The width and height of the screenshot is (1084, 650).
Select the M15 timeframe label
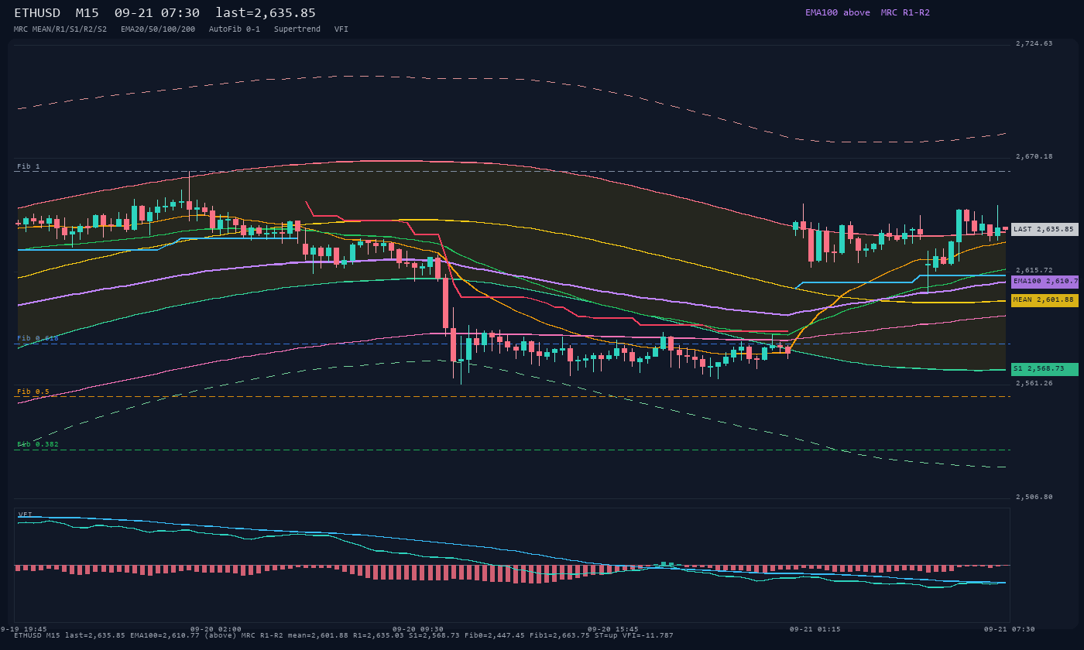(87, 13)
